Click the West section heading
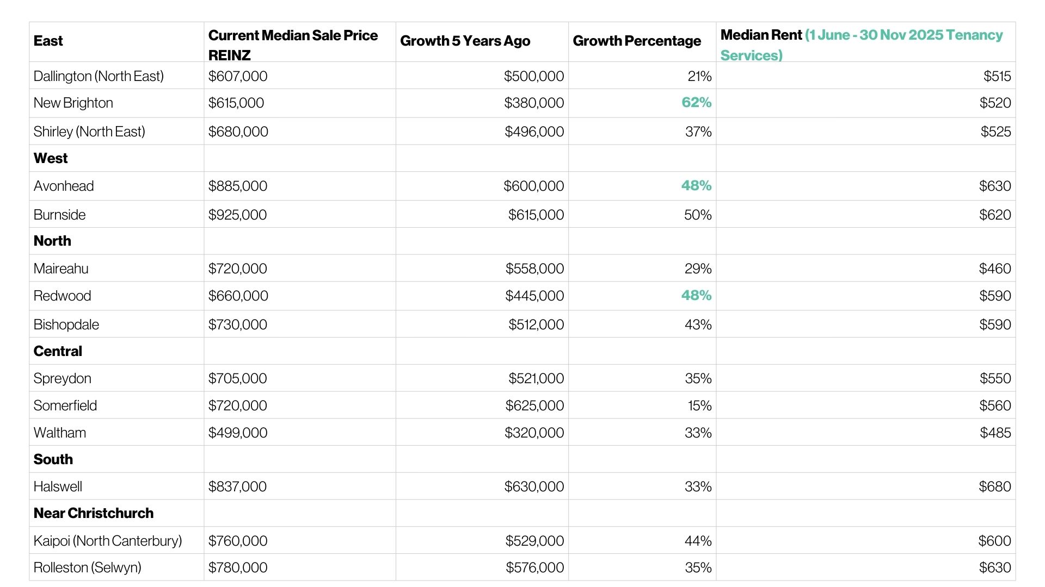This screenshot has height=587, width=1045. coord(51,158)
